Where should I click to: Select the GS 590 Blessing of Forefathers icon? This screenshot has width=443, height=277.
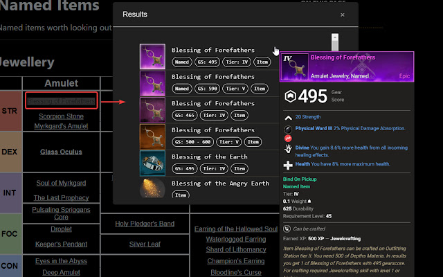point(152,84)
